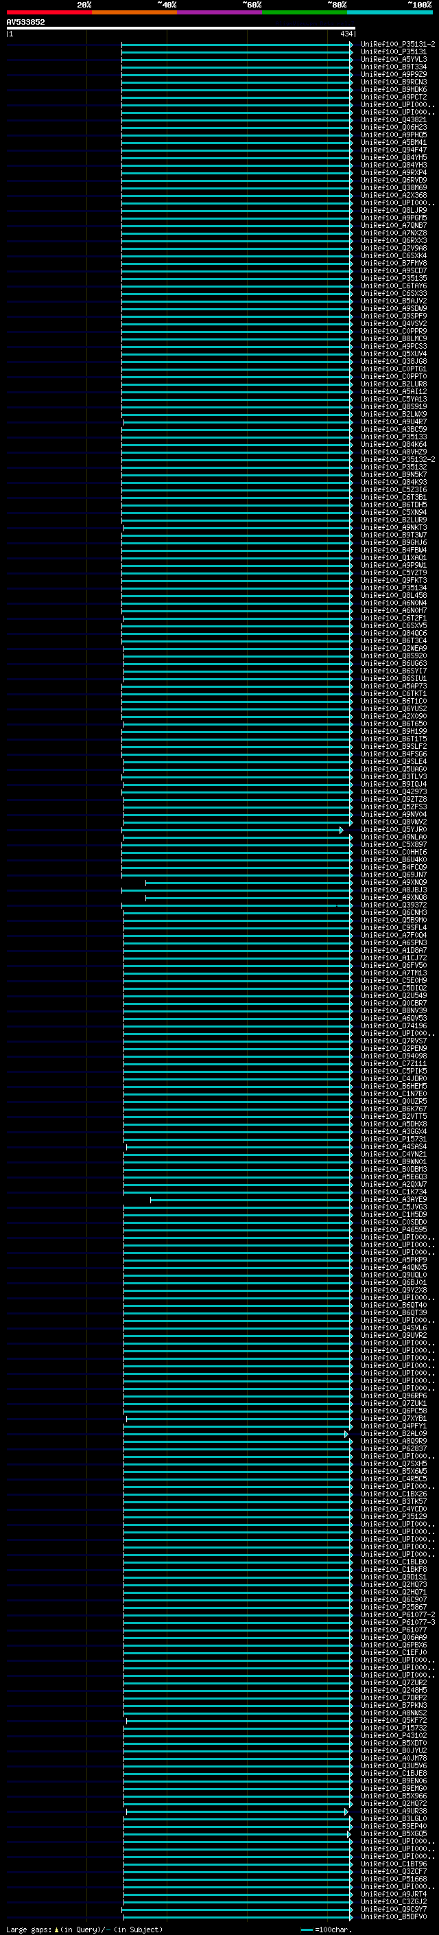This screenshot has height=1935, width=439.
Task: Select the UniRef100_A9PGM5 entry
Action: click(x=394, y=218)
